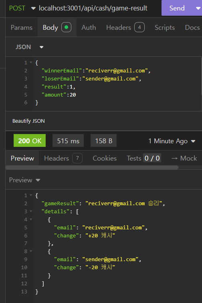Screen dimensions: 202x303
Task: Open the Mock tab
Action: click(184, 158)
